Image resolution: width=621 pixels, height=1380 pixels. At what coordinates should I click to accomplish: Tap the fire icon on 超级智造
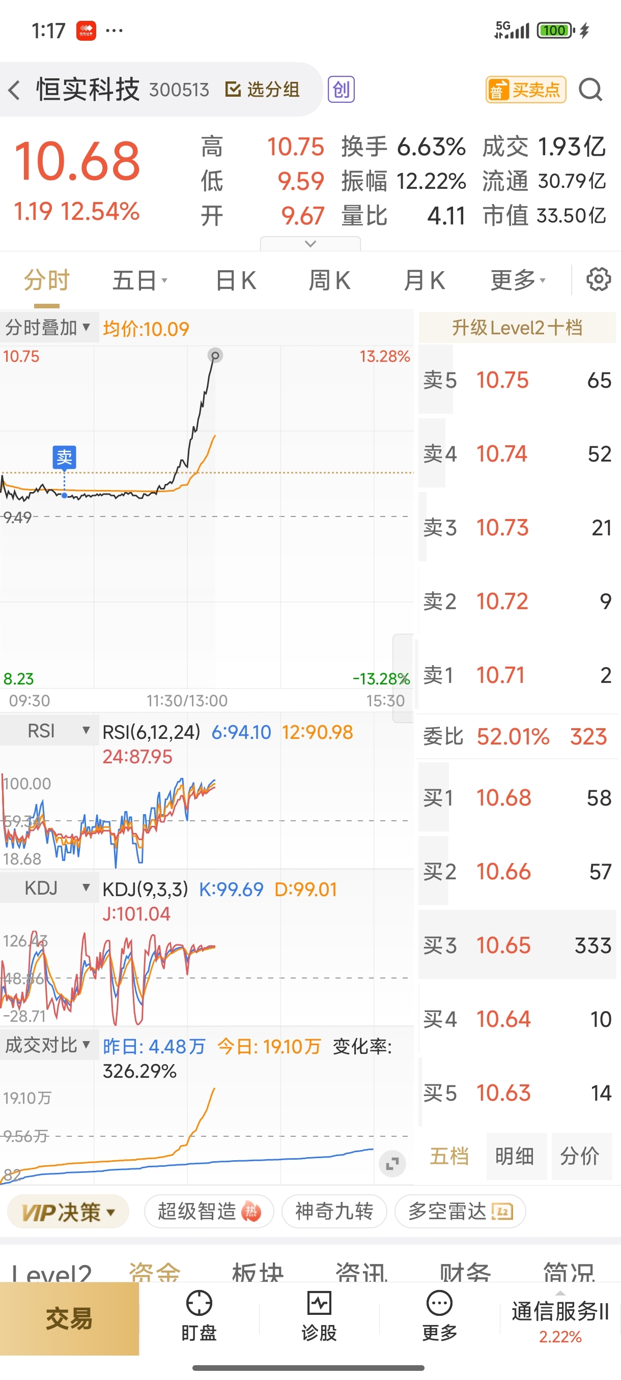coord(251,1211)
